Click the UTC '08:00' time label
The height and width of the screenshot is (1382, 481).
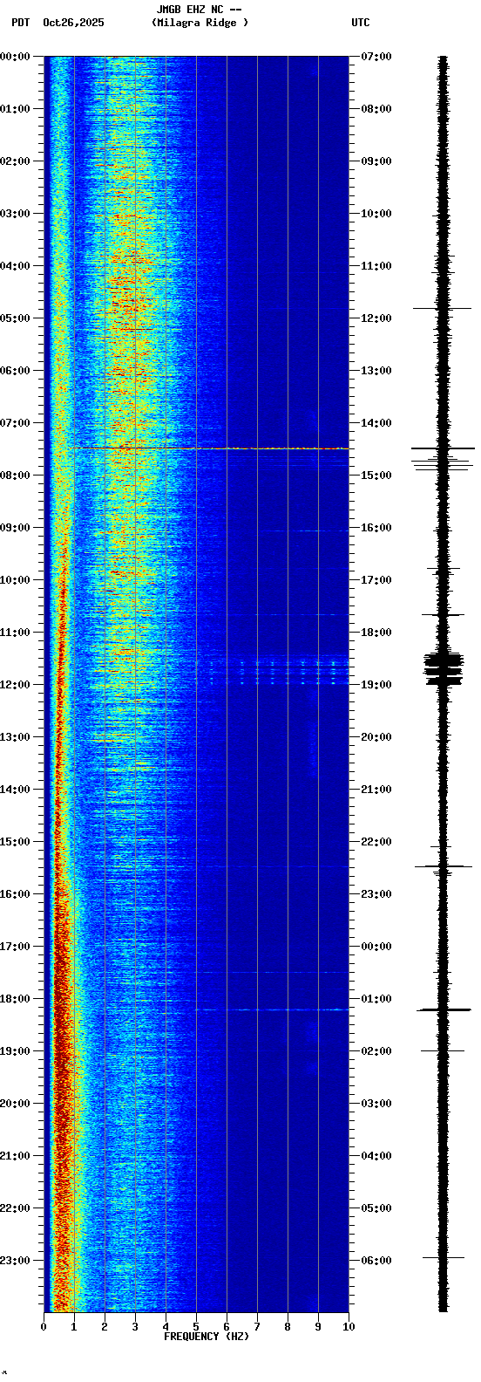[x=376, y=109]
